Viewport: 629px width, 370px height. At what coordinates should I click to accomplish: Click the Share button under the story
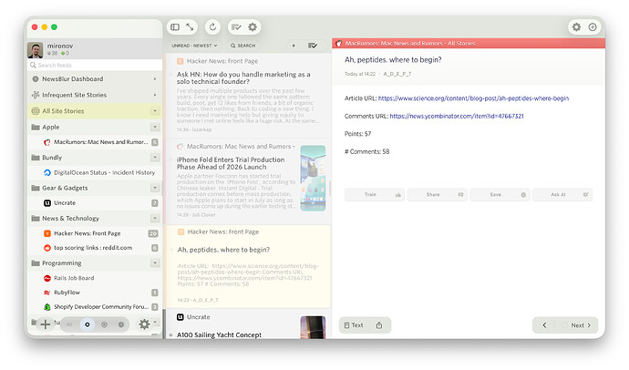[x=437, y=195]
